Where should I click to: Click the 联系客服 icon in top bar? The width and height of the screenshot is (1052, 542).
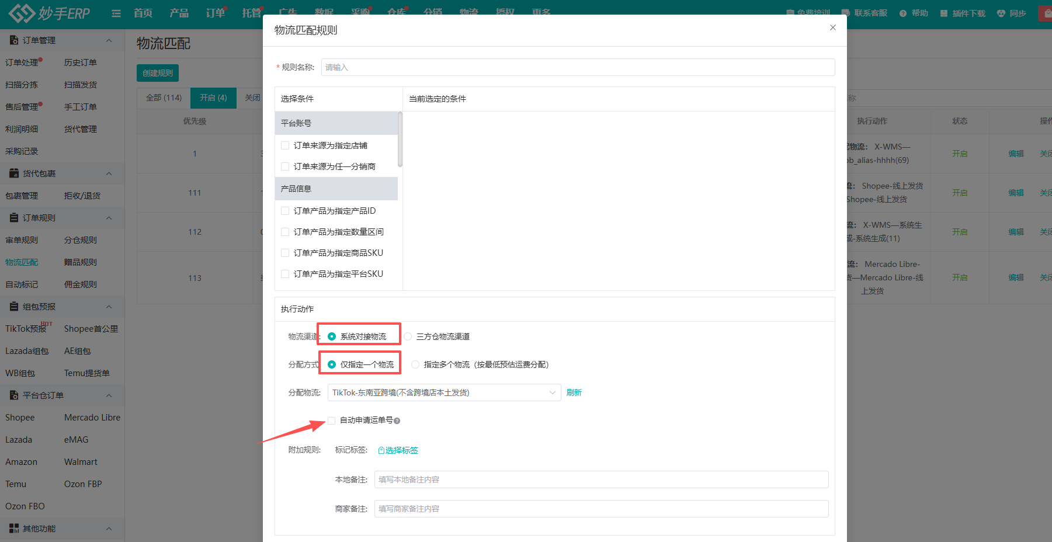[846, 13]
